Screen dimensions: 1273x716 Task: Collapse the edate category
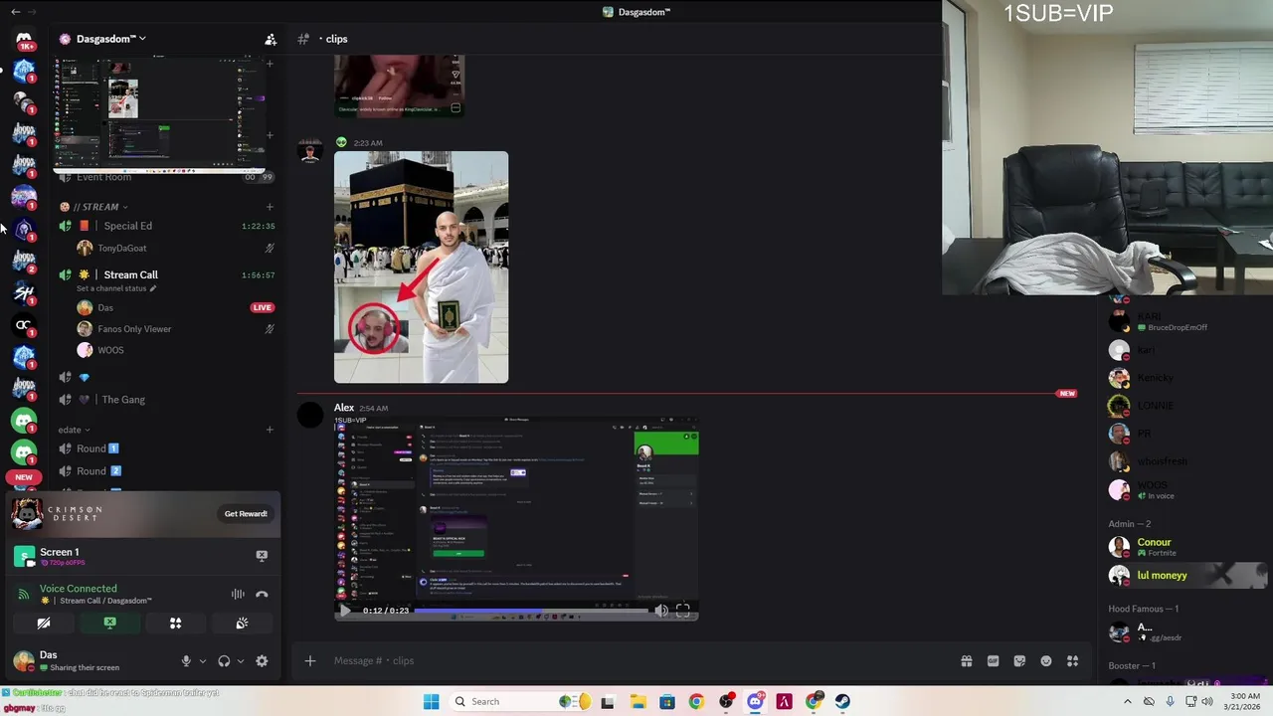coord(74,430)
